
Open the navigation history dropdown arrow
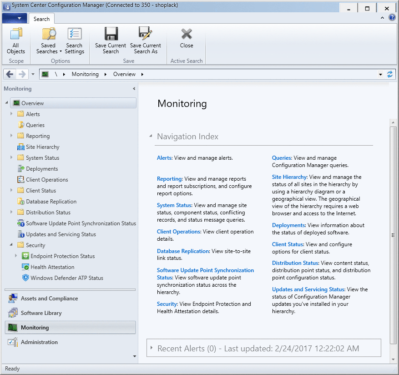click(x=33, y=74)
